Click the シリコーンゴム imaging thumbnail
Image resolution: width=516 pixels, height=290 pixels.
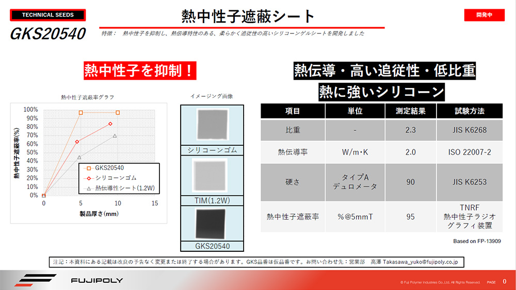coord(212,125)
